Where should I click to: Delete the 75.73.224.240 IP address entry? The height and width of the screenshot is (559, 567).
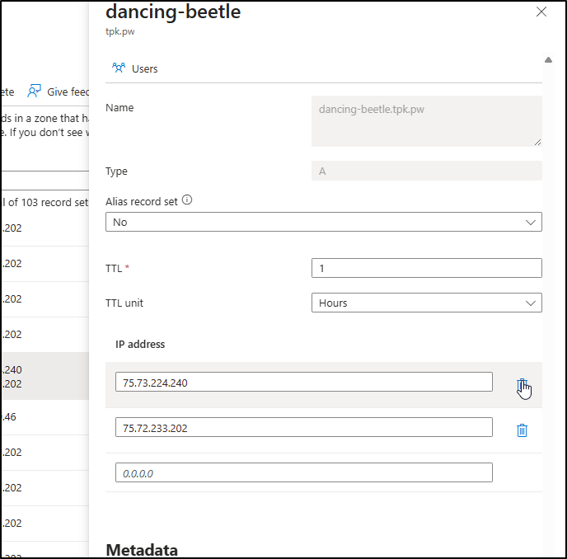coord(522,385)
